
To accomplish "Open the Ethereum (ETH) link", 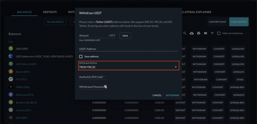I will tap(25, 95).
